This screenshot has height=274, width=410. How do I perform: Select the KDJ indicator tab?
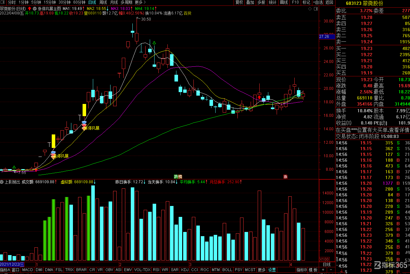[x=185, y=270]
